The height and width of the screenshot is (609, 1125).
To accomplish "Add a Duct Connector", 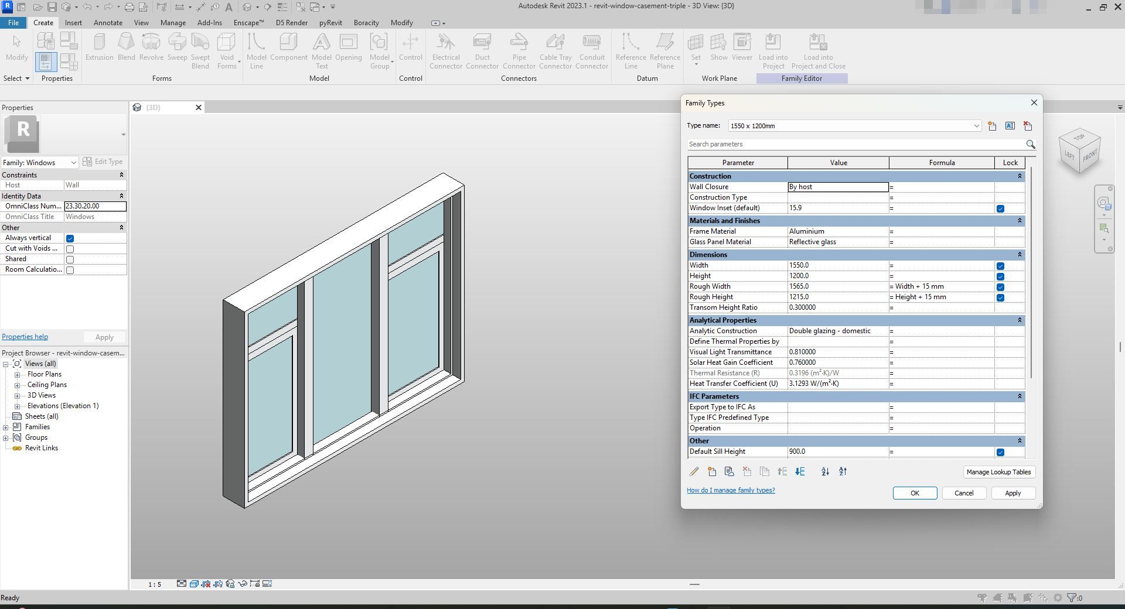I will click(482, 51).
